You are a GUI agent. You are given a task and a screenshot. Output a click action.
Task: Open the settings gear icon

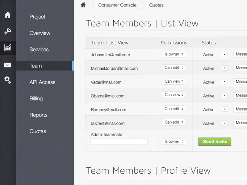8,80
